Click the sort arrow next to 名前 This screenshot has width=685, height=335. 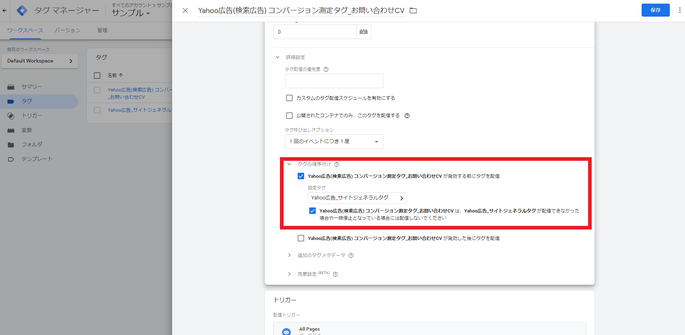121,75
